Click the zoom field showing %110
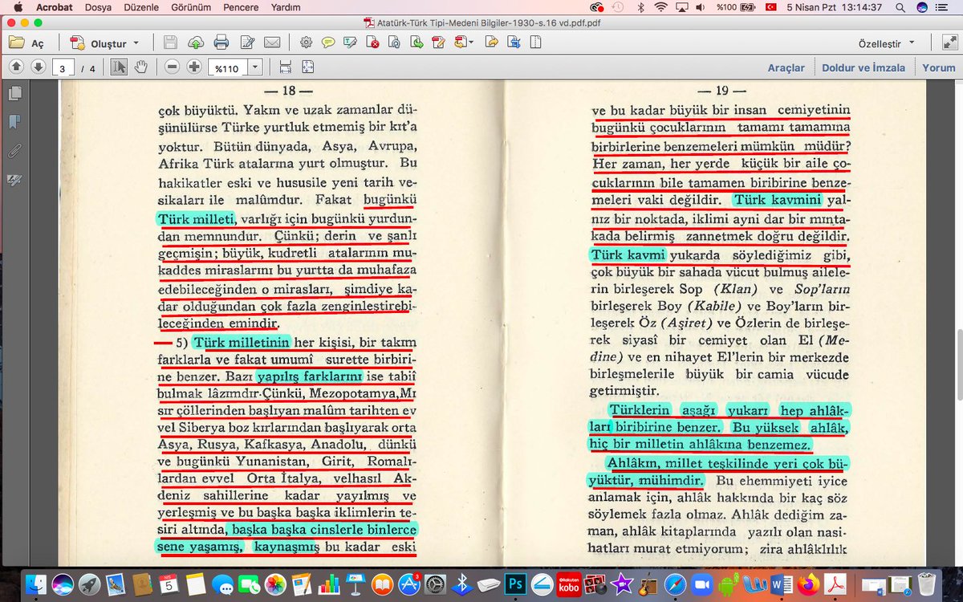963x602 pixels. pos(227,68)
